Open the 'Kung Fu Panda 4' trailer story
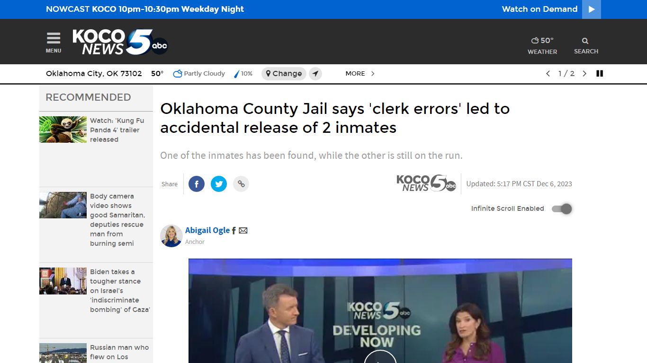This screenshot has width=647, height=363. (x=117, y=130)
